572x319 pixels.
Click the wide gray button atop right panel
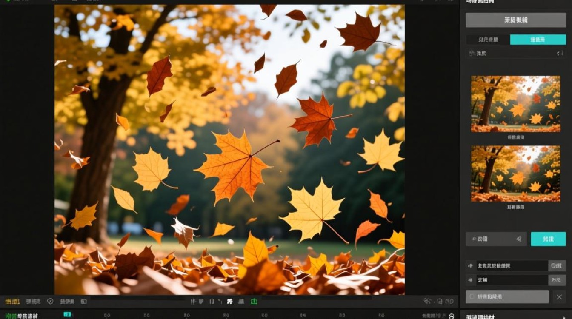515,20
